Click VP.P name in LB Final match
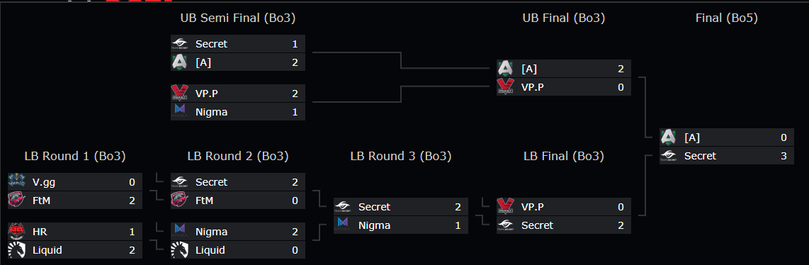 [x=533, y=207]
